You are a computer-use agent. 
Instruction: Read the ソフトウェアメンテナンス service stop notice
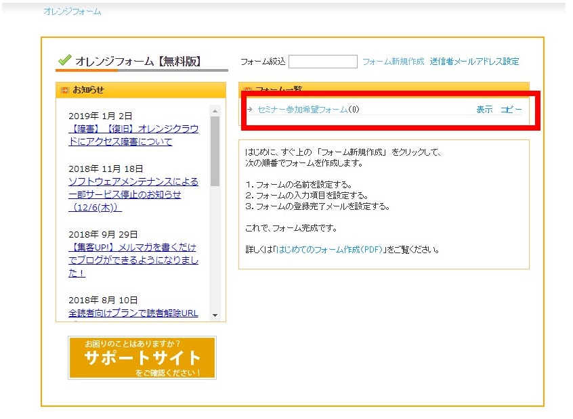tap(133, 194)
